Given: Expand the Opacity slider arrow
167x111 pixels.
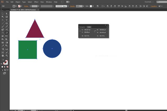Looking at the screenshot, I should [x=84, y=6].
